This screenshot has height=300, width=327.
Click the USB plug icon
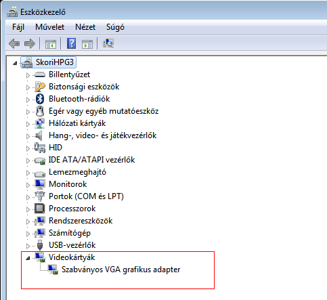click(x=40, y=245)
